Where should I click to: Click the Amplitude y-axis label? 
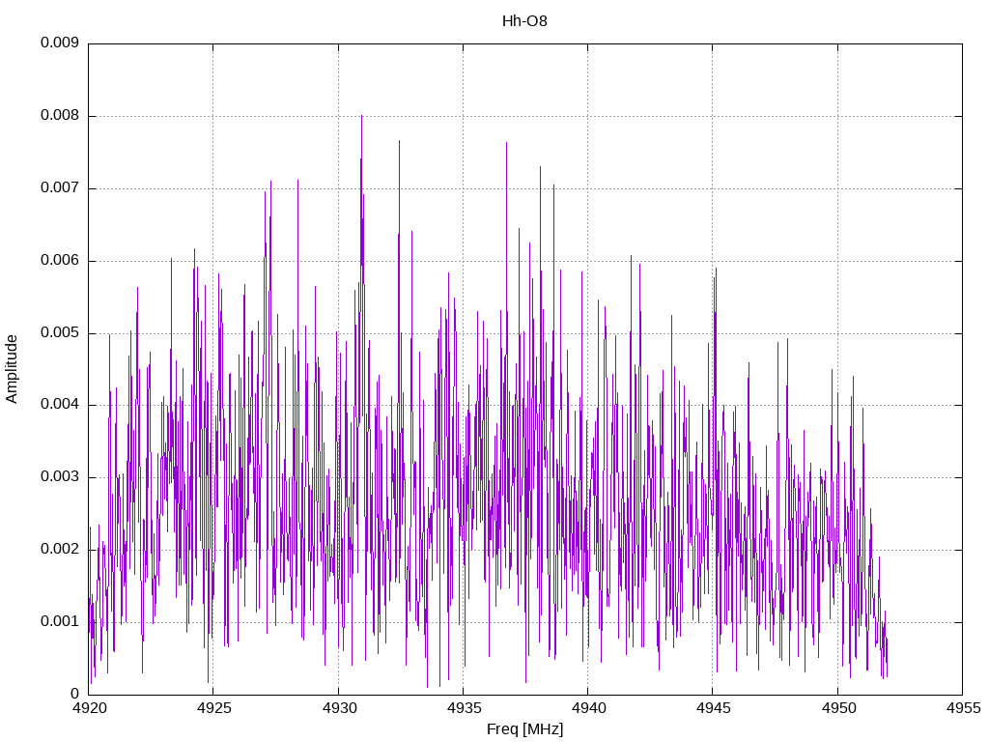(x=12, y=369)
